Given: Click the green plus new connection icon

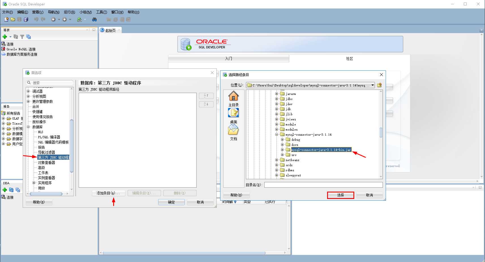Looking at the screenshot, I should pos(5,37).
